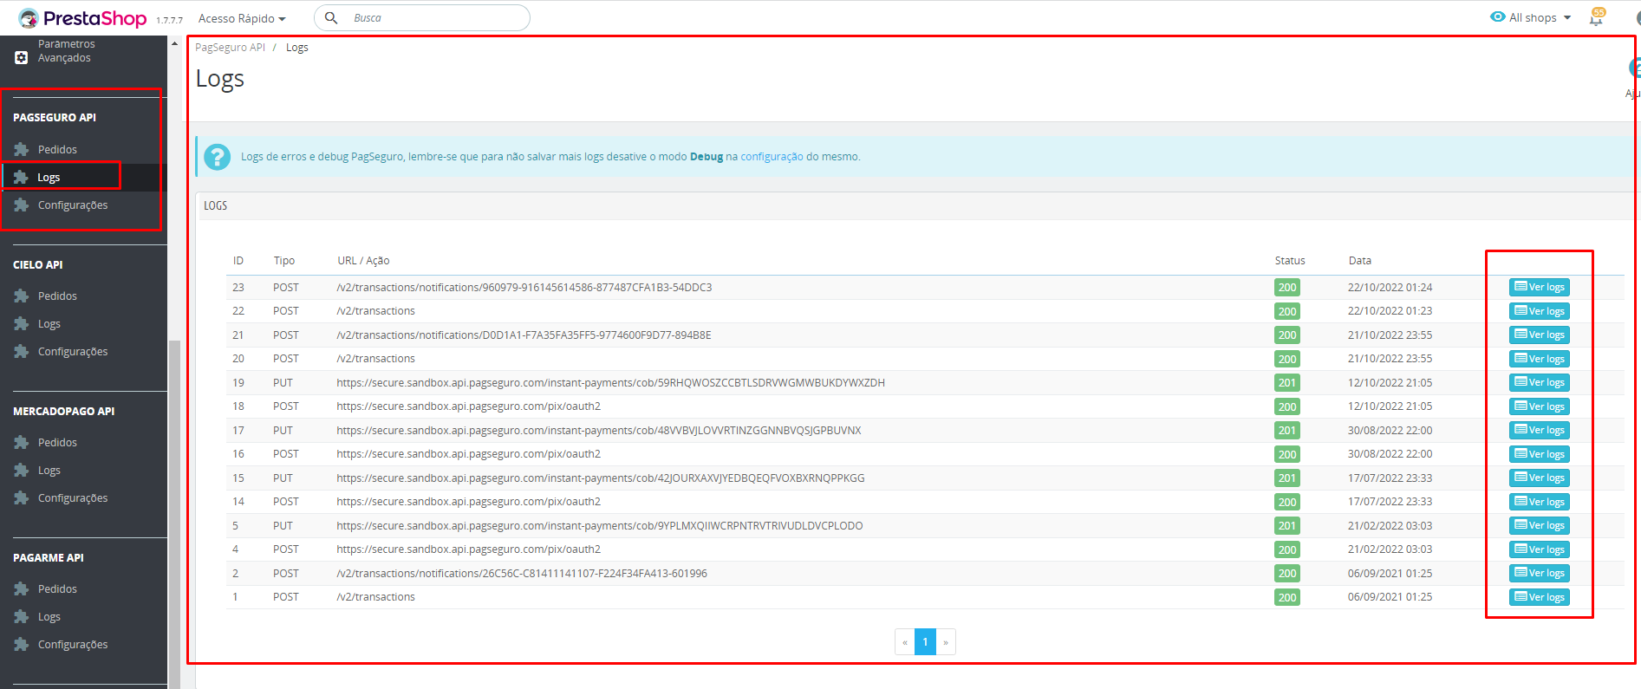This screenshot has width=1641, height=689.
Task: Click puzzle icon beside Cielo Logs
Action: pos(22,323)
